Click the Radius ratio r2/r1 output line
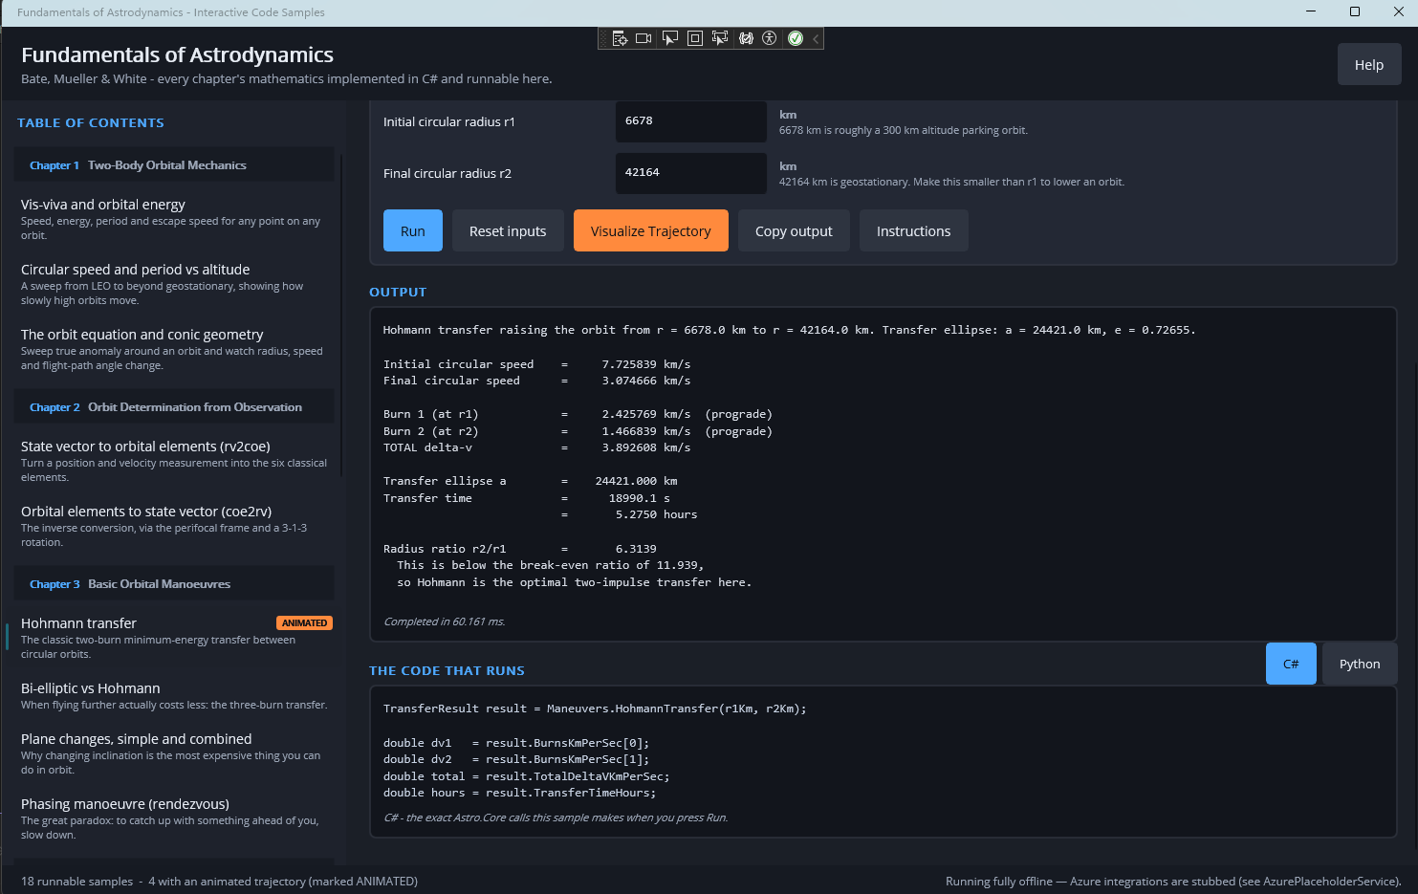Screen dimensions: 1418x894 click(520, 549)
